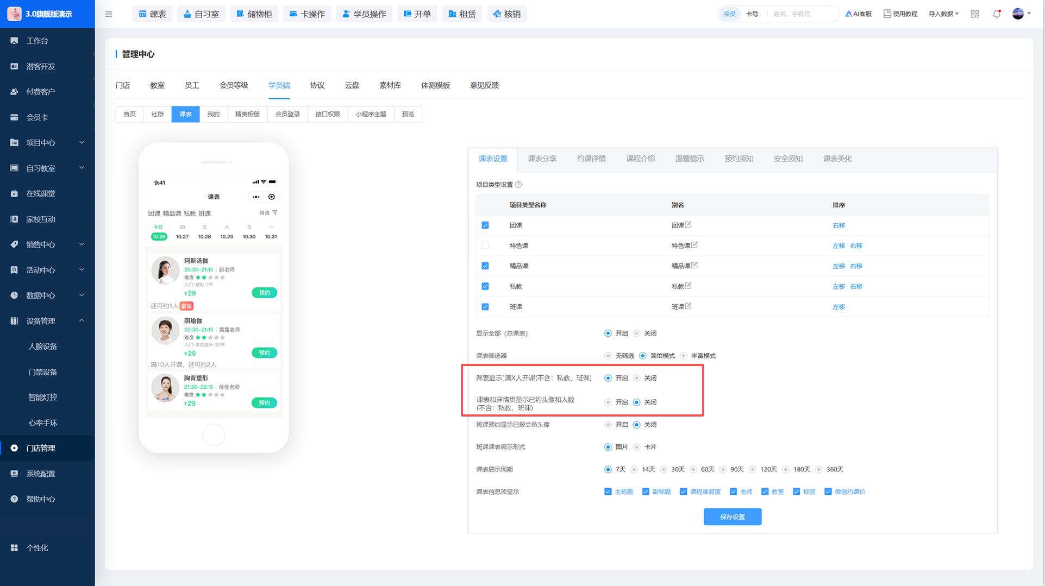Open 储物柜 from the top toolbar
The width and height of the screenshot is (1045, 586).
pyautogui.click(x=254, y=14)
